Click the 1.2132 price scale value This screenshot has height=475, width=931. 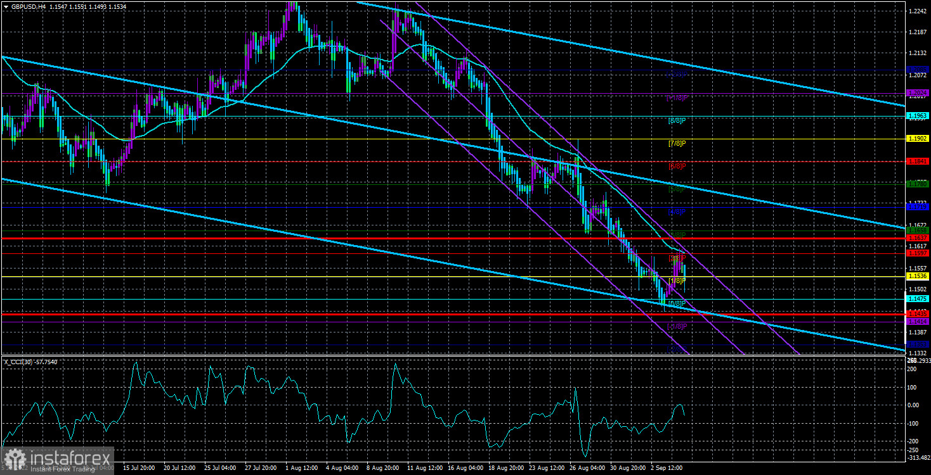[918, 53]
